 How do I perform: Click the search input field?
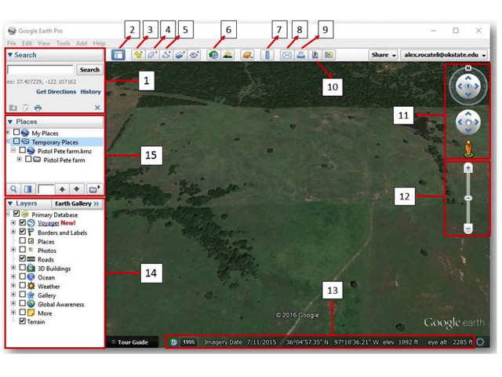tap(40, 70)
